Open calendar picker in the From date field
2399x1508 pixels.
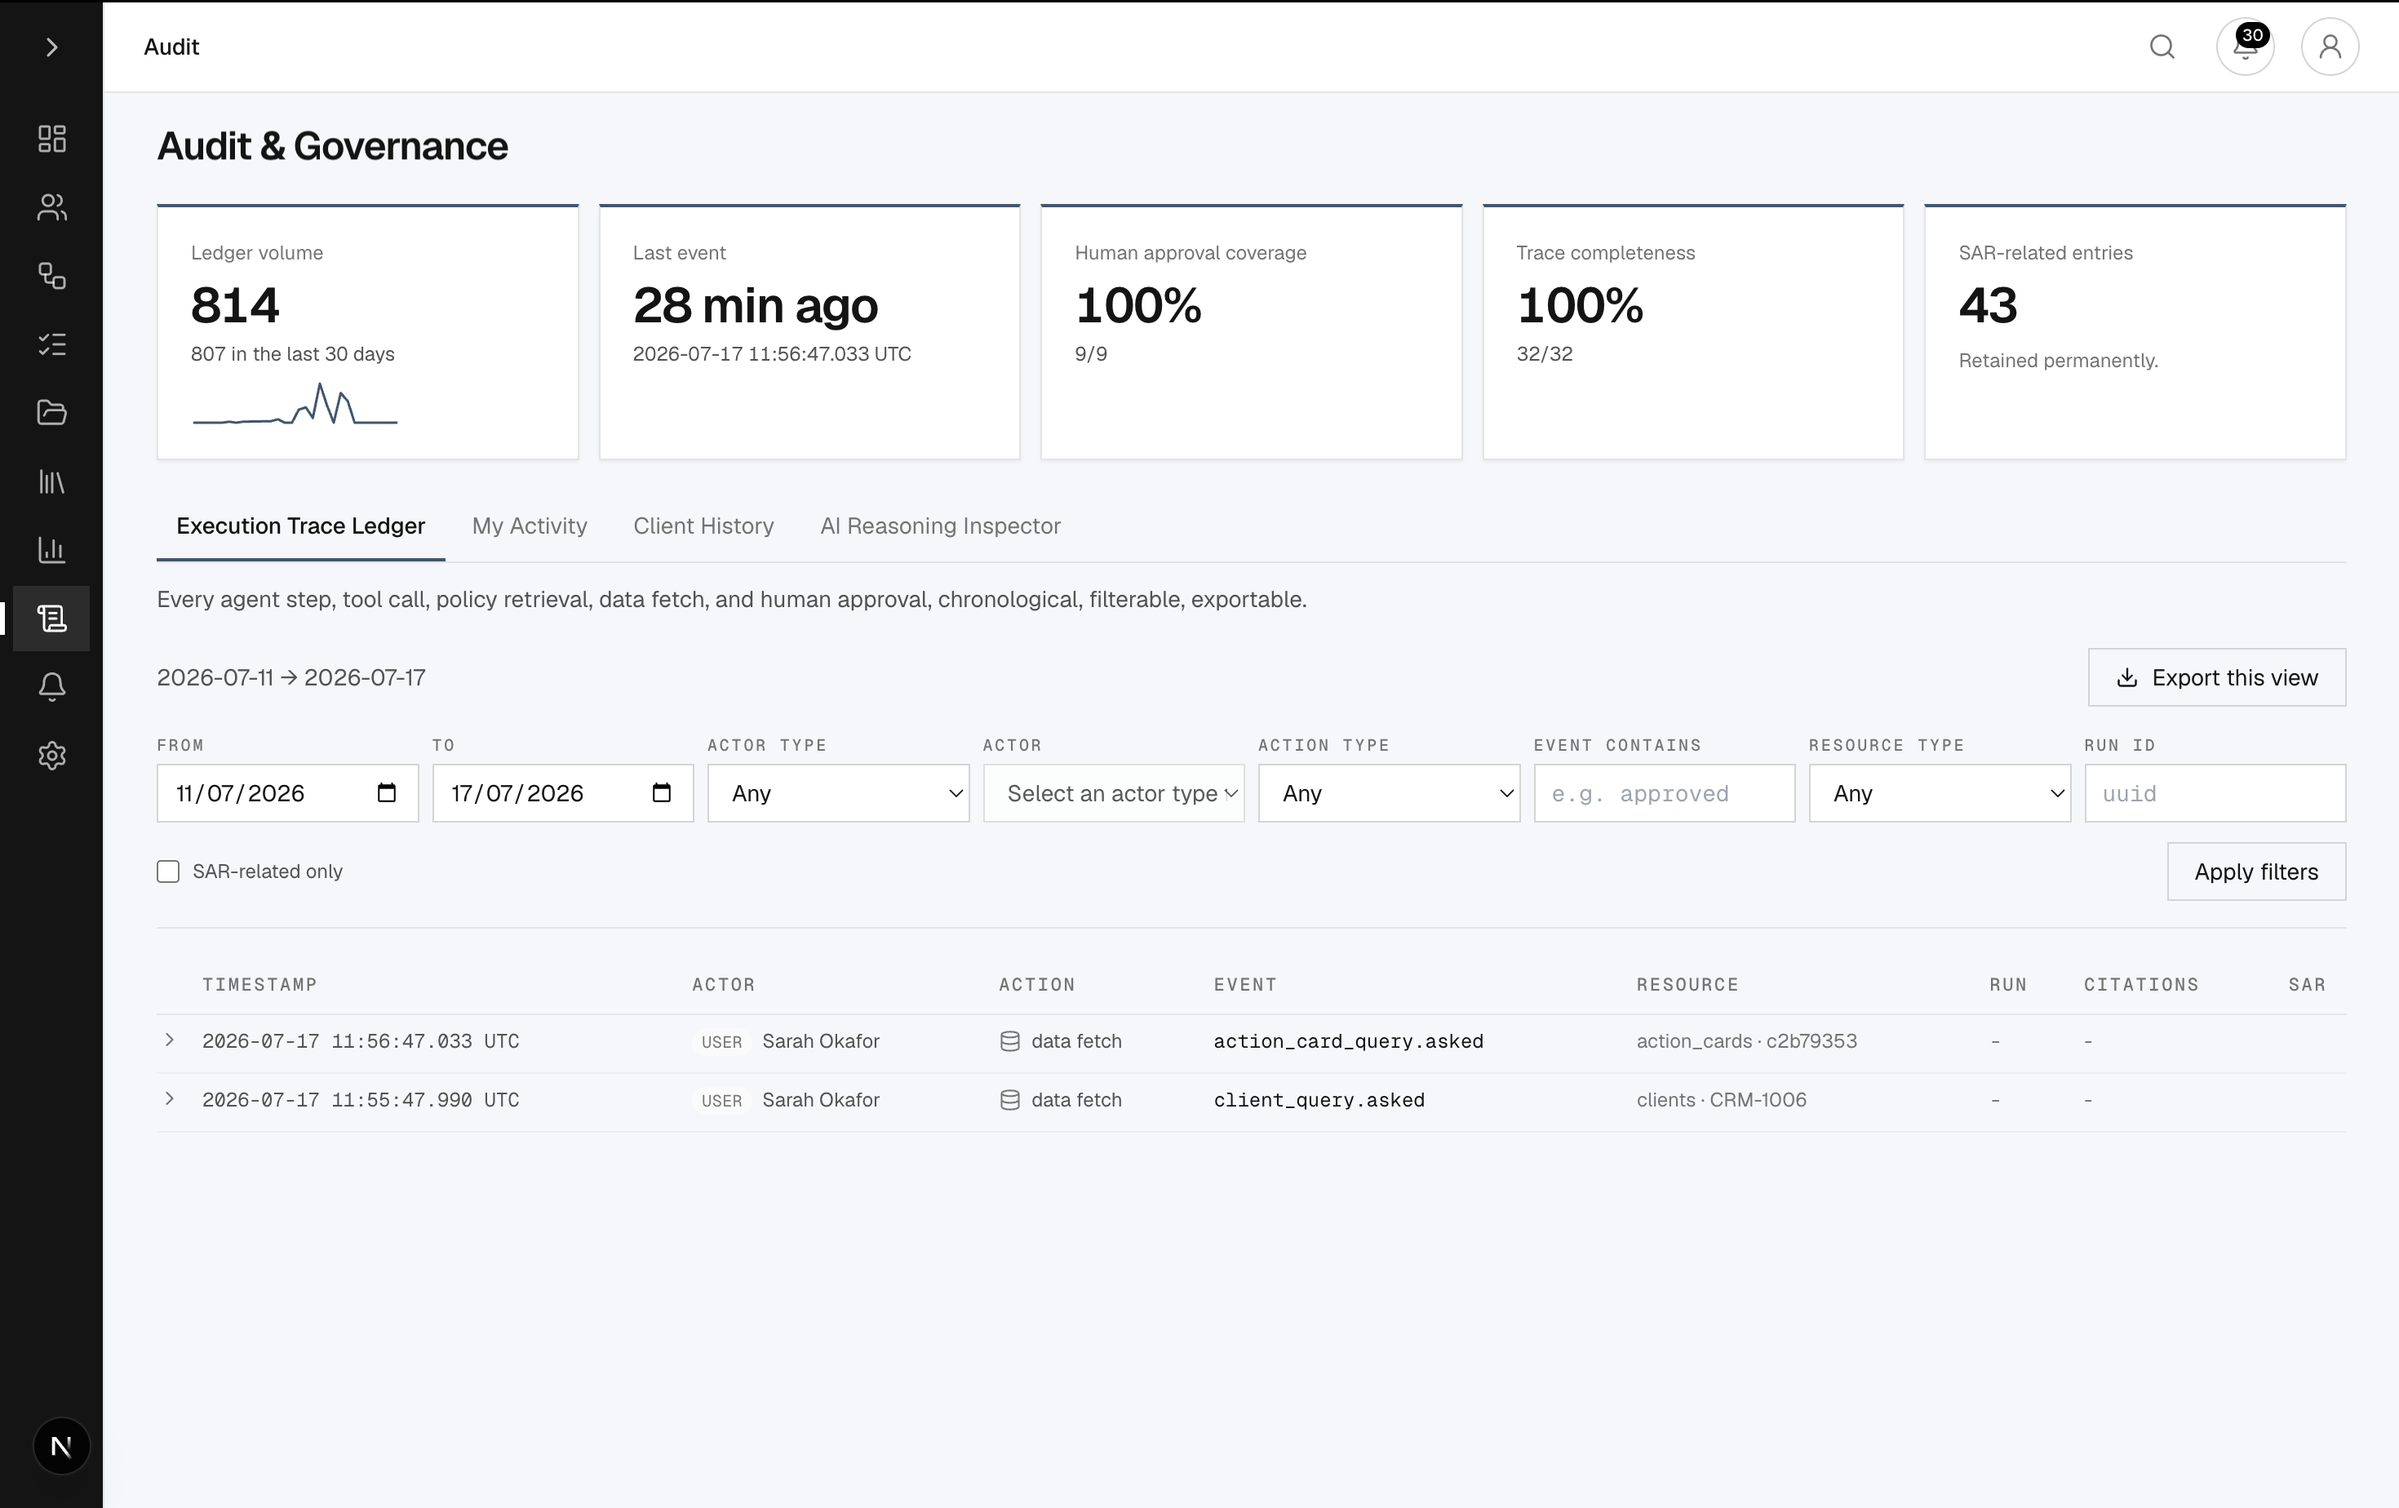point(387,793)
